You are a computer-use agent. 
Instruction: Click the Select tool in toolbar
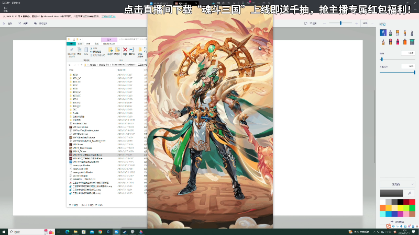(7, 23)
